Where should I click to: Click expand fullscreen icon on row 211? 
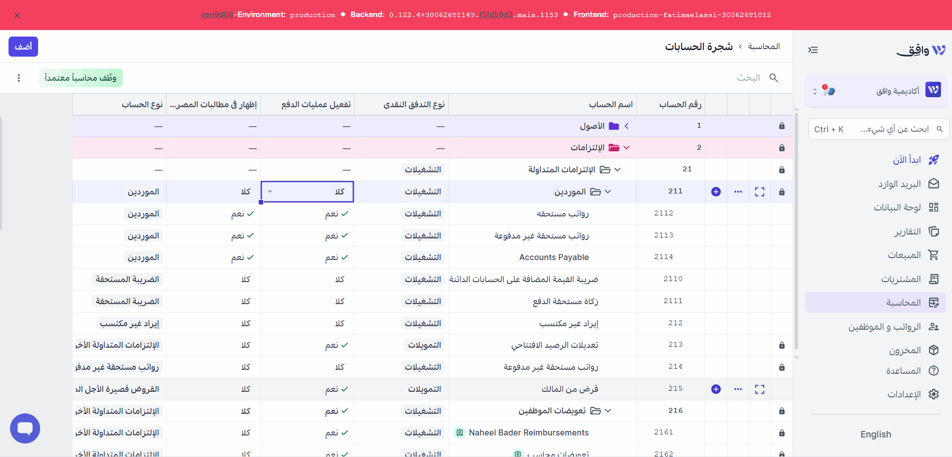pos(760,192)
